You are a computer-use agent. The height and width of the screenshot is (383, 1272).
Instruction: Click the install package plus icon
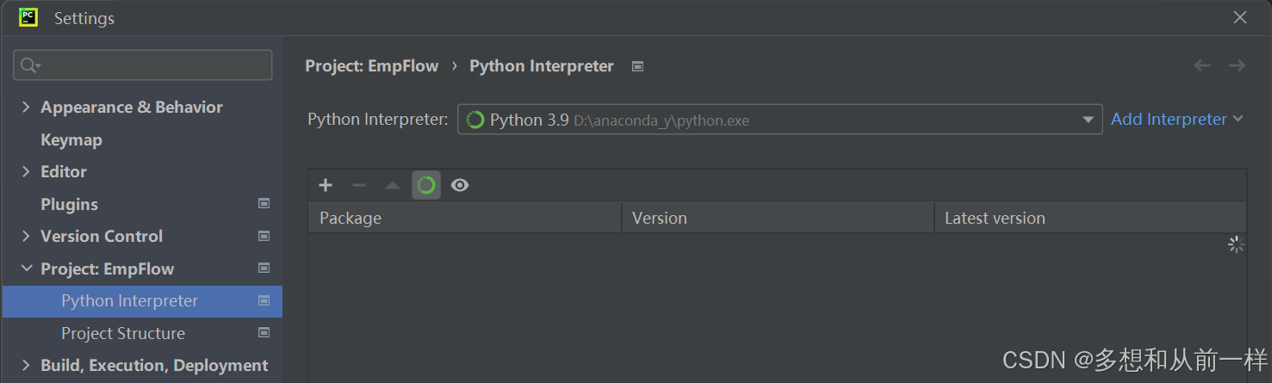click(x=326, y=185)
